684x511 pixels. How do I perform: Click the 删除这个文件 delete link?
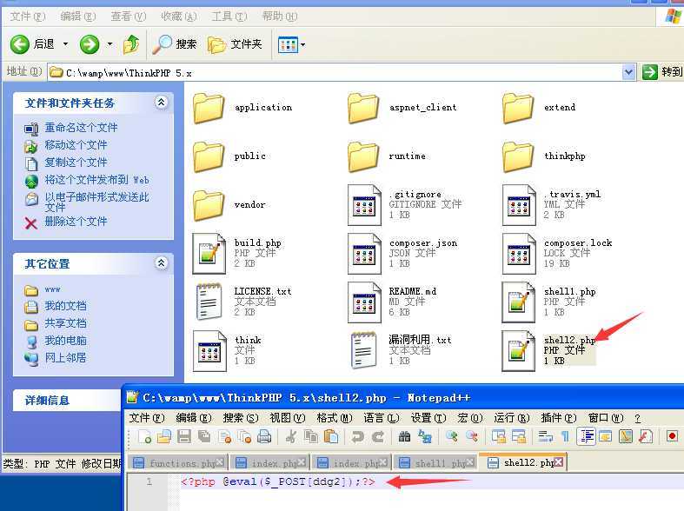76,222
